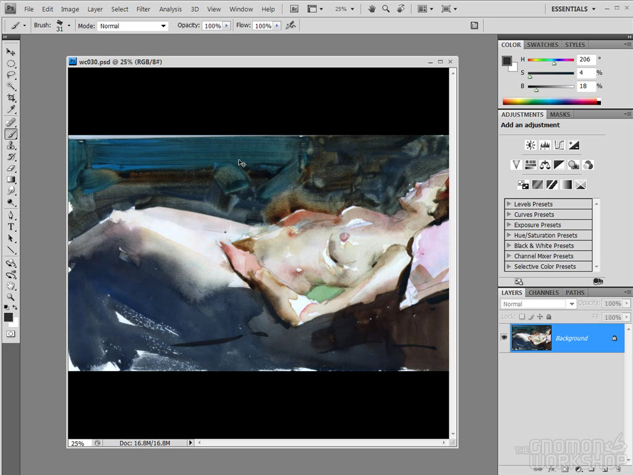Toggle Quick Mask mode

click(x=11, y=334)
